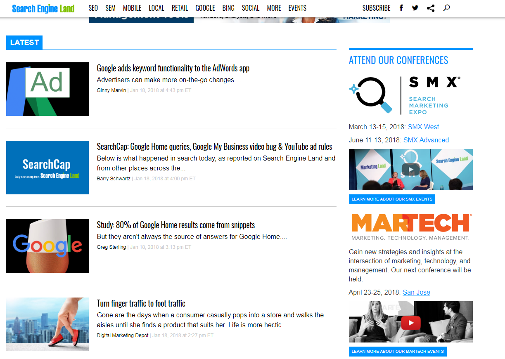Follow the SMX West link
The height and width of the screenshot is (359, 505).
coord(424,127)
